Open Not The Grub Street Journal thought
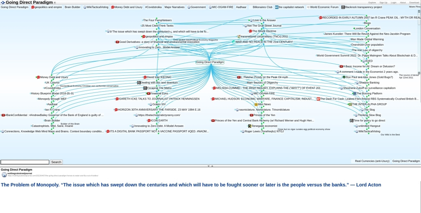This screenshot has height=213, width=421. 264,26
